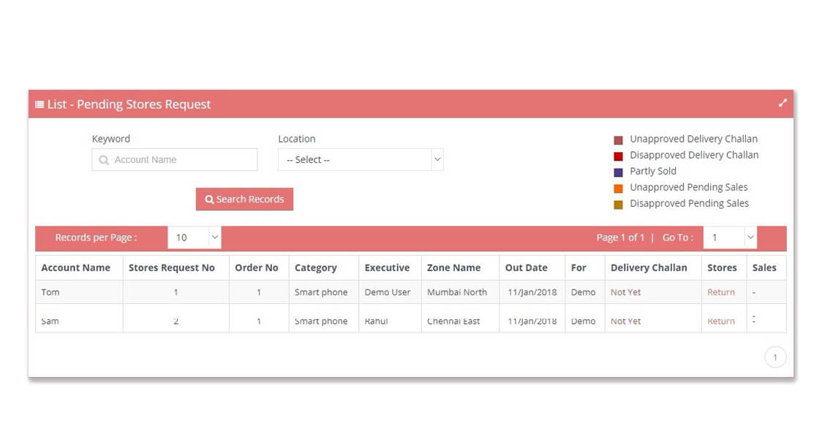
Task: Click the Unapproved Pending Sales orange legend square
Action: point(617,187)
